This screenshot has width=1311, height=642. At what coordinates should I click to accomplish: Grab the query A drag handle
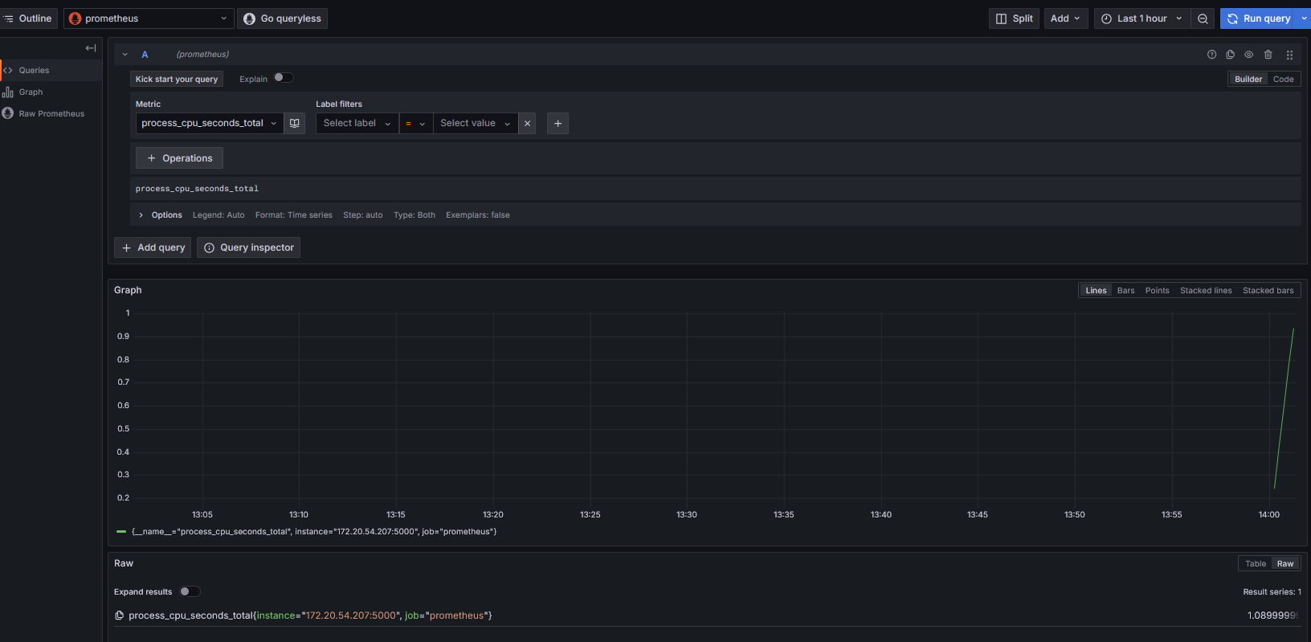pyautogui.click(x=1289, y=55)
